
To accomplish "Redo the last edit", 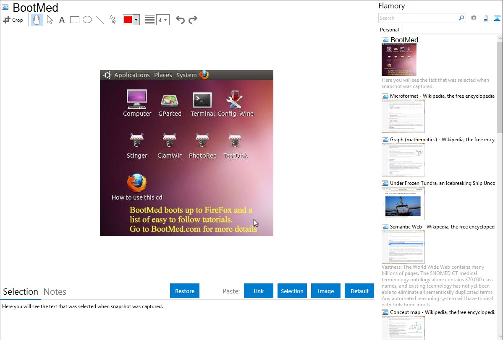I will click(193, 20).
